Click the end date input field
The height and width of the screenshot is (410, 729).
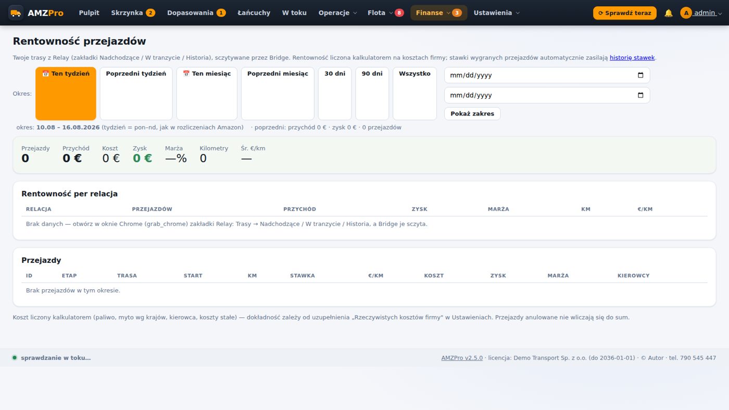(547, 95)
